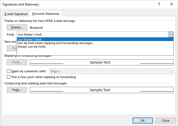Open the Theme... chooser button
This screenshot has width=178, height=126.
[17, 27]
